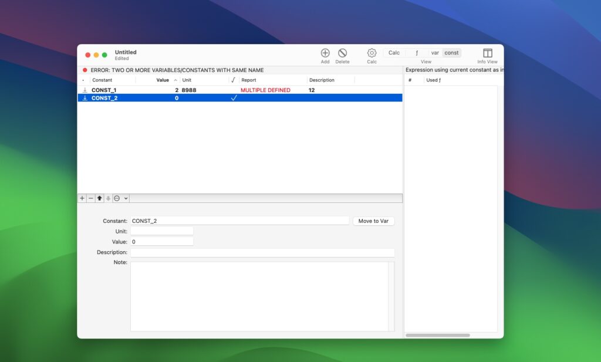Click the grayed down arrow icon
The height and width of the screenshot is (362, 601).
point(108,198)
